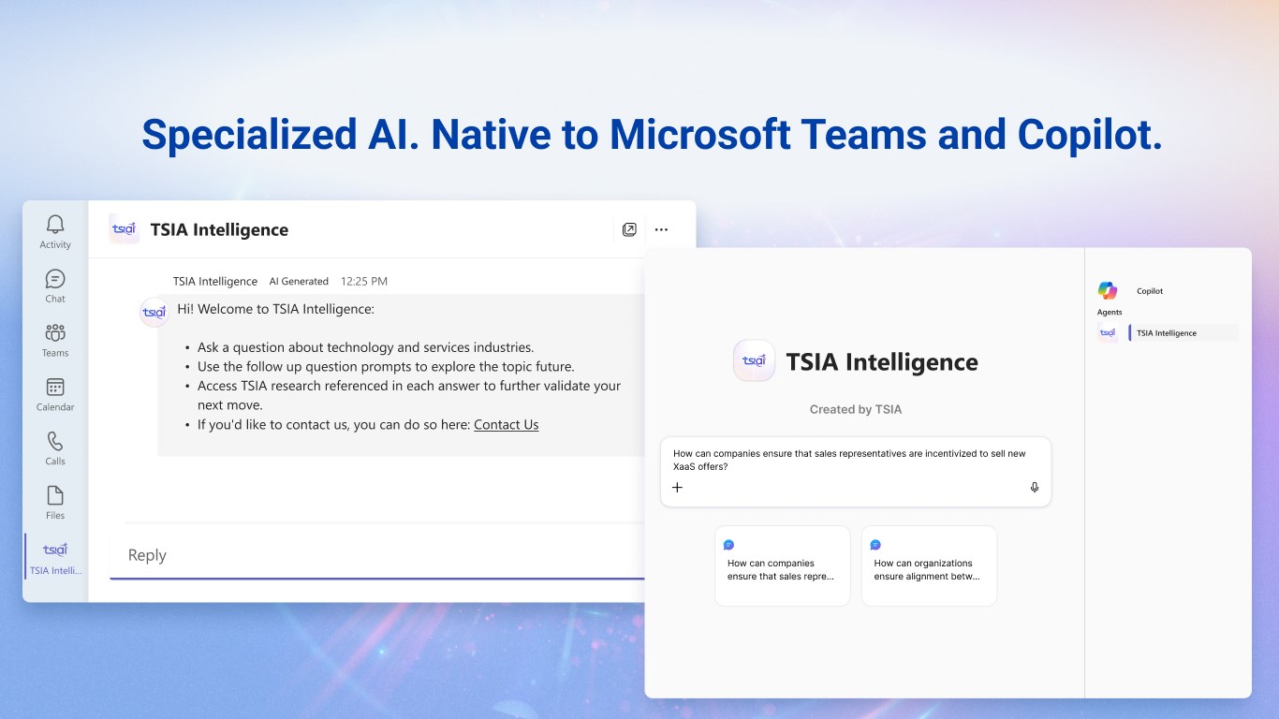Open the Files icon in sidebar
The image size is (1279, 719).
[55, 495]
